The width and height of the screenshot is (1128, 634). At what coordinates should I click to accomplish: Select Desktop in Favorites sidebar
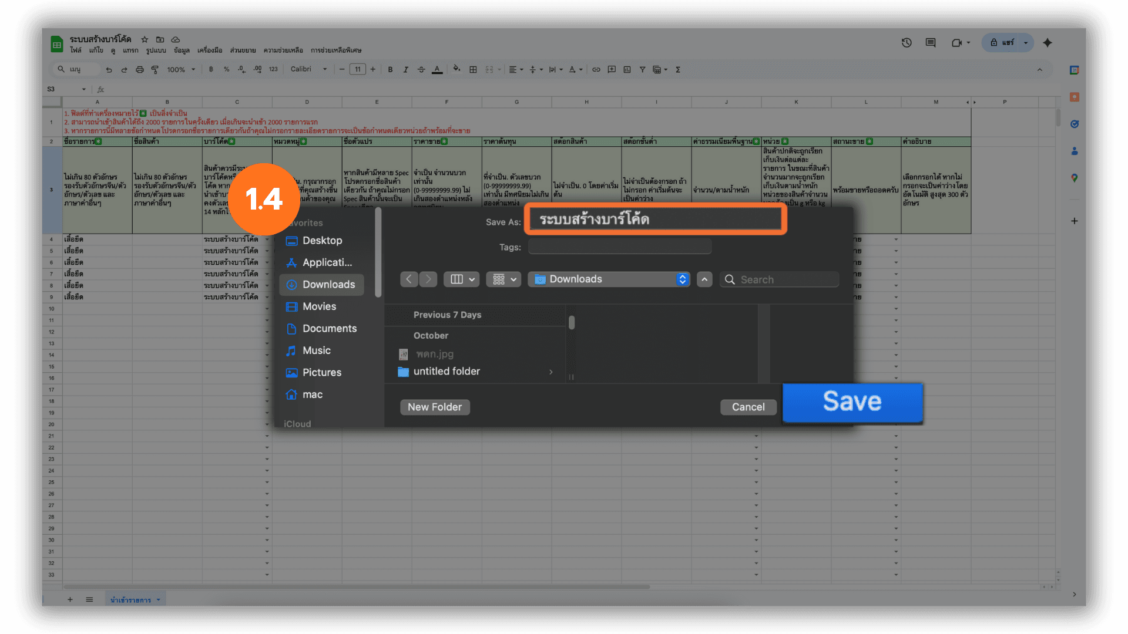[322, 241]
